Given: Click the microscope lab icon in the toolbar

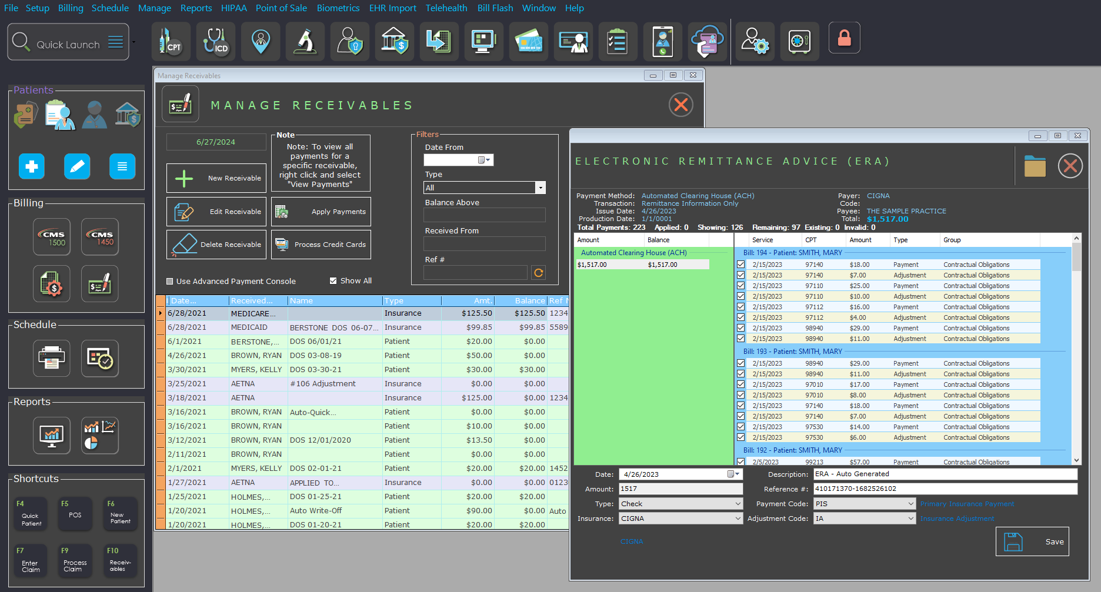Looking at the screenshot, I should pyautogui.click(x=305, y=42).
